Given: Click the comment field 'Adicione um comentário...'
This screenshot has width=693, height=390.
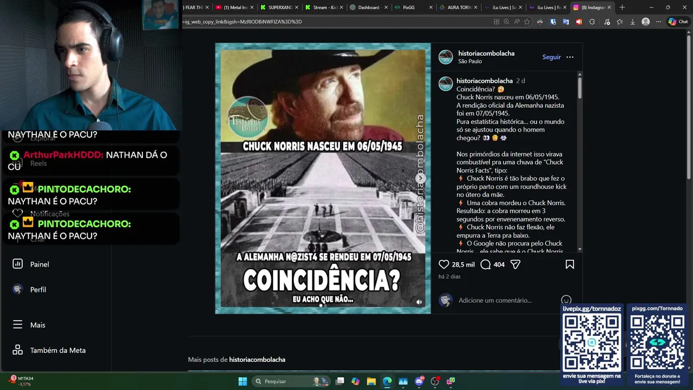Looking at the screenshot, I should tap(495, 300).
